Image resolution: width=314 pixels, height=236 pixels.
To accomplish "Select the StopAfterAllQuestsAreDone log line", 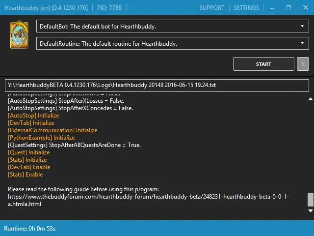I will (x=74, y=145).
